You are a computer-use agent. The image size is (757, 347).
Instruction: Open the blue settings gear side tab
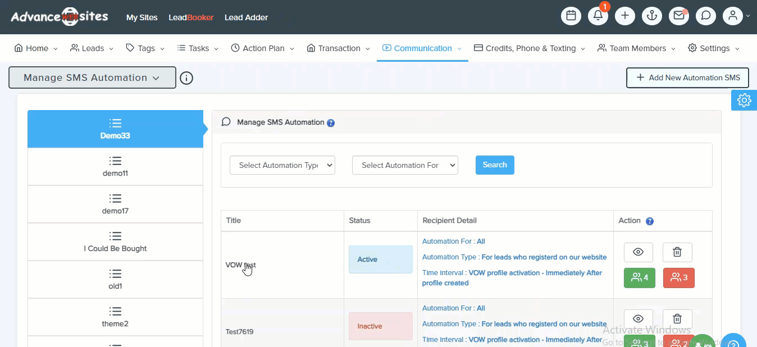pos(744,100)
